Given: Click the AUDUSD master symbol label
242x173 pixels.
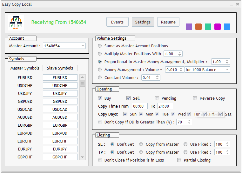Looking at the screenshot, I should pos(25,117).
